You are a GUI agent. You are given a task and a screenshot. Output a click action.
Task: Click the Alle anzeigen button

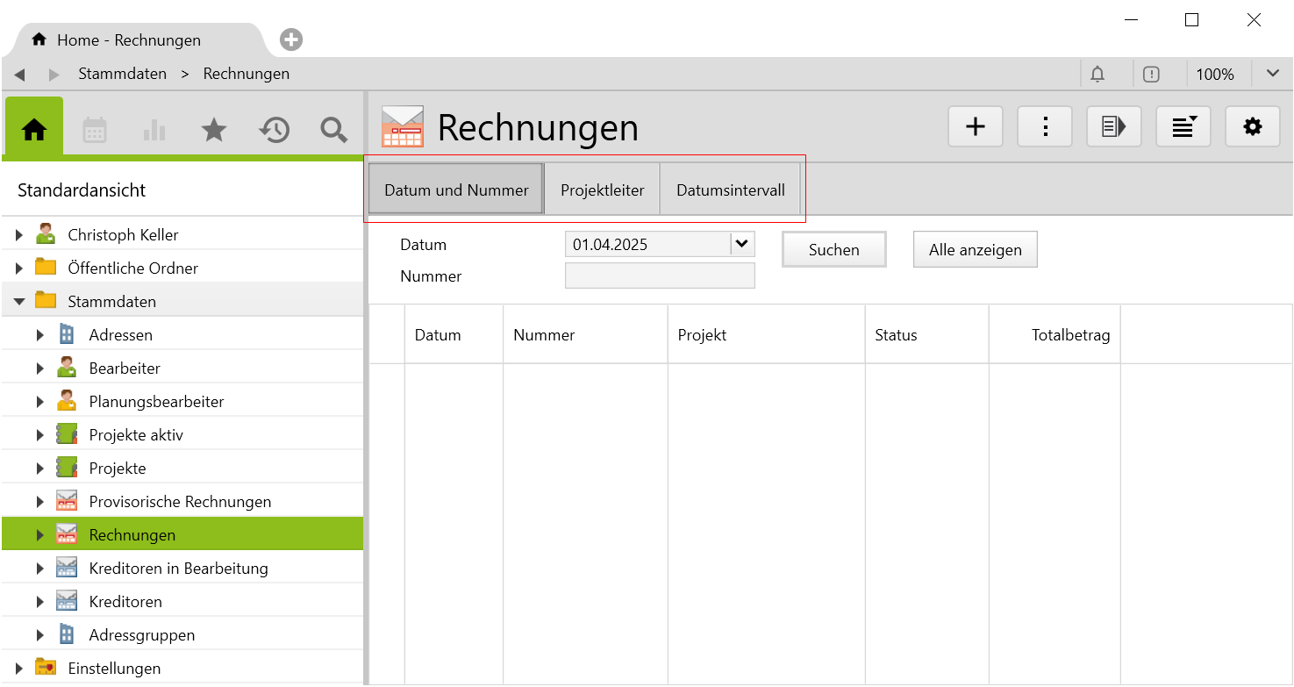pos(975,250)
